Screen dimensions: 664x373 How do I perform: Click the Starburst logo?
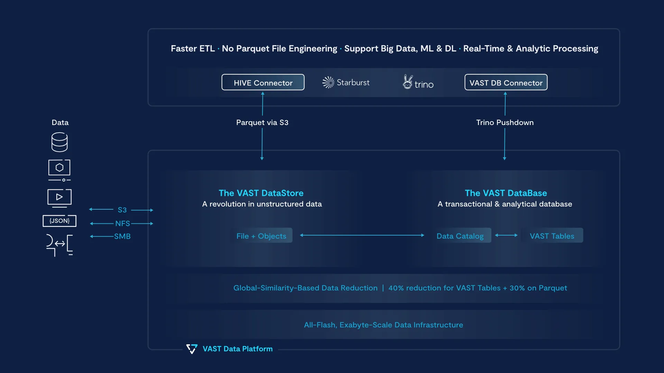click(346, 83)
